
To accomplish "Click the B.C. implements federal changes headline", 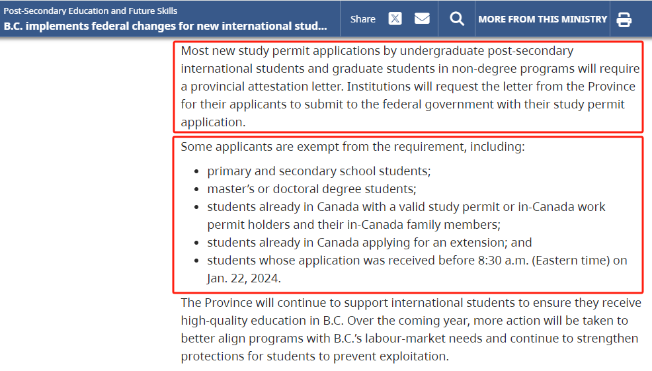I will tap(165, 26).
